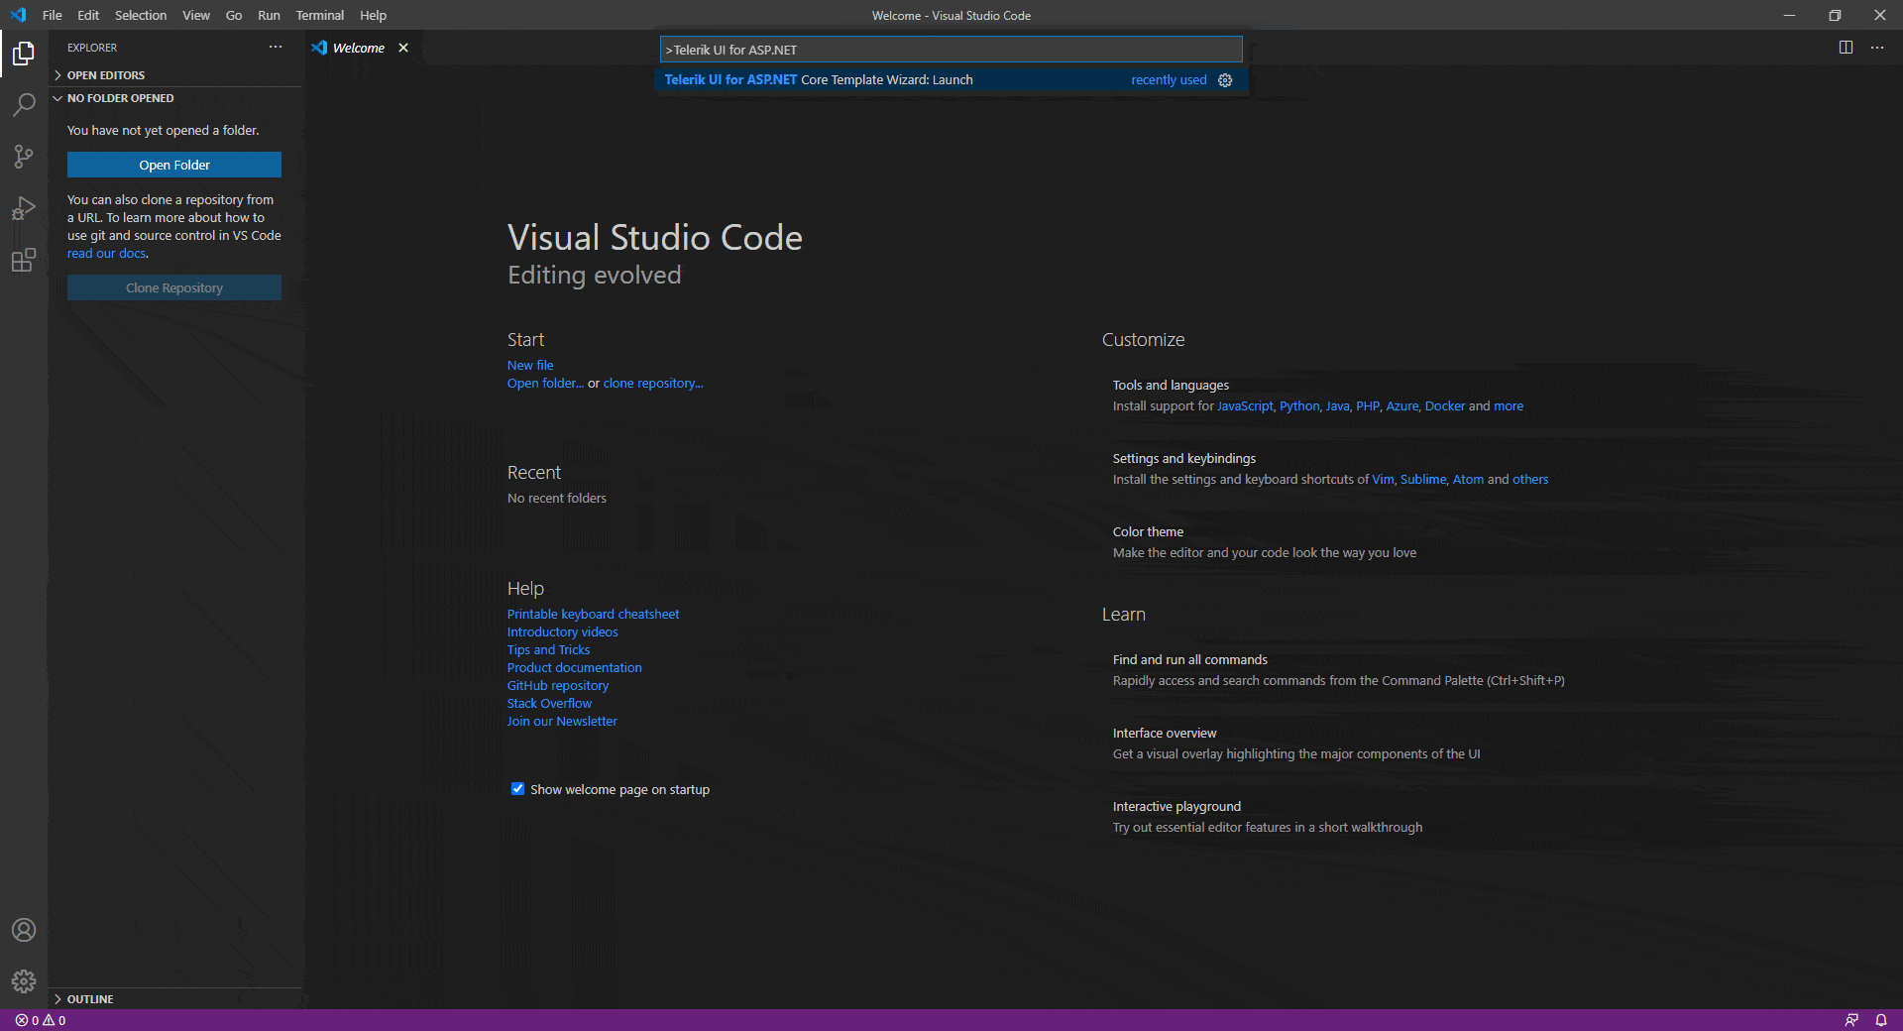Open the Help menu
This screenshot has height=1031, width=1903.
[373, 15]
